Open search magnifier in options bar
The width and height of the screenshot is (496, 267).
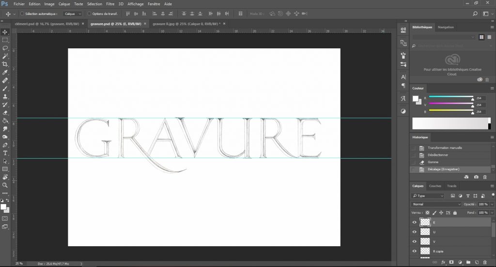pyautogui.click(x=475, y=14)
